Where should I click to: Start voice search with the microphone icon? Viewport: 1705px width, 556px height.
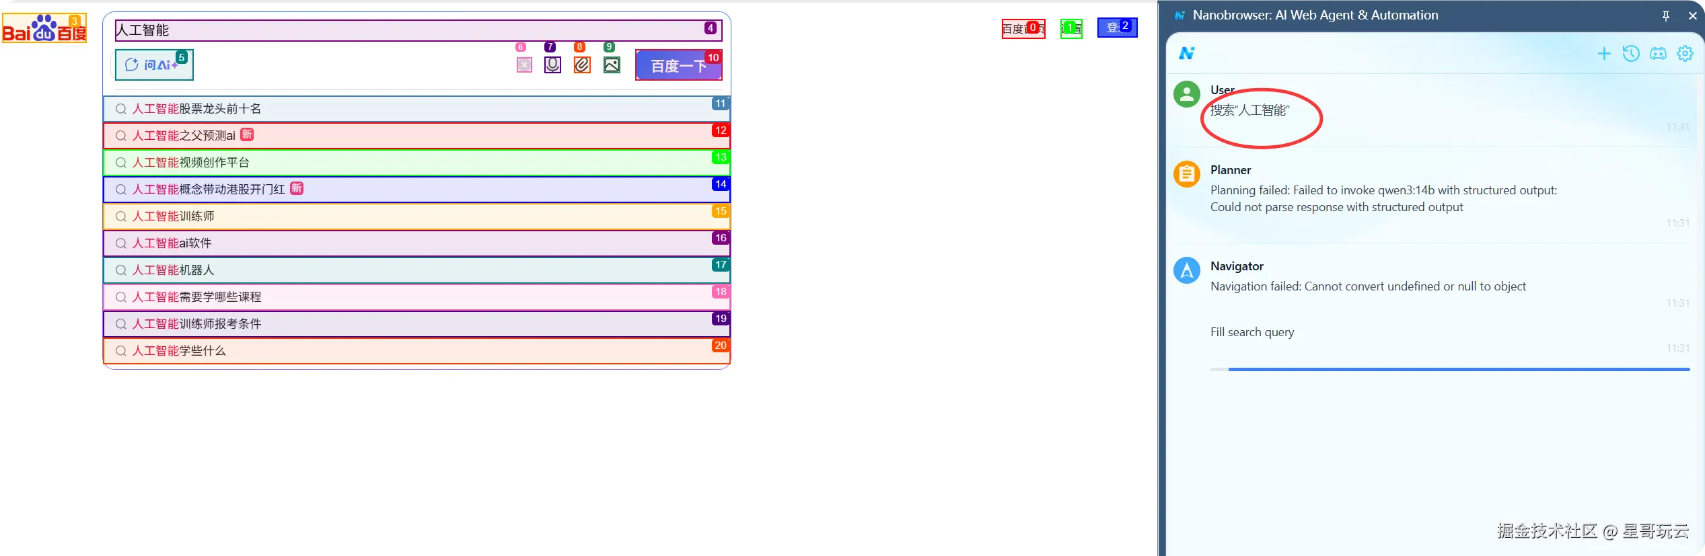click(552, 65)
